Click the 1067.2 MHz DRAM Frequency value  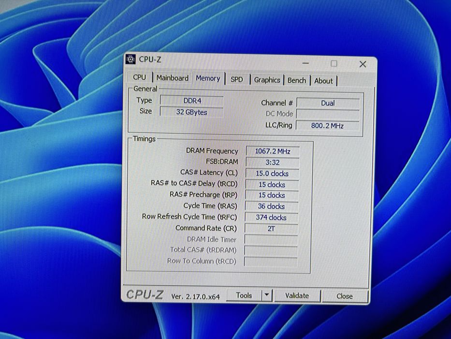273,151
